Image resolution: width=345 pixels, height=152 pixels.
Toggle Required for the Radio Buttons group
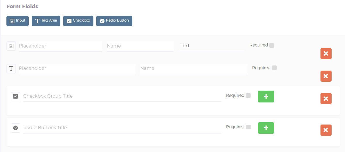tap(248, 127)
